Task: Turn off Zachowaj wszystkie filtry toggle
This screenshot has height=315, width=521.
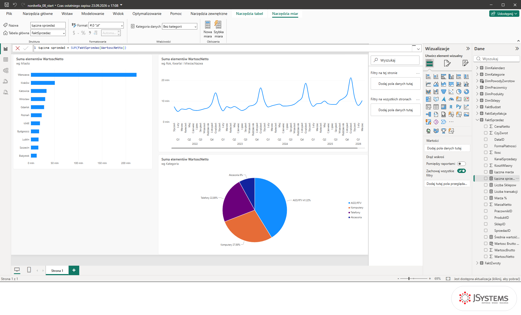Action: pyautogui.click(x=461, y=171)
